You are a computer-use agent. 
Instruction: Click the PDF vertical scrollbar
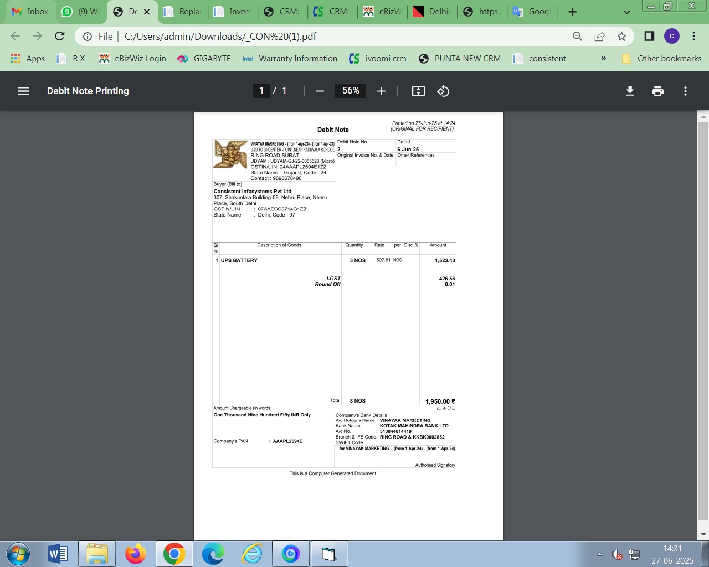tap(703, 321)
